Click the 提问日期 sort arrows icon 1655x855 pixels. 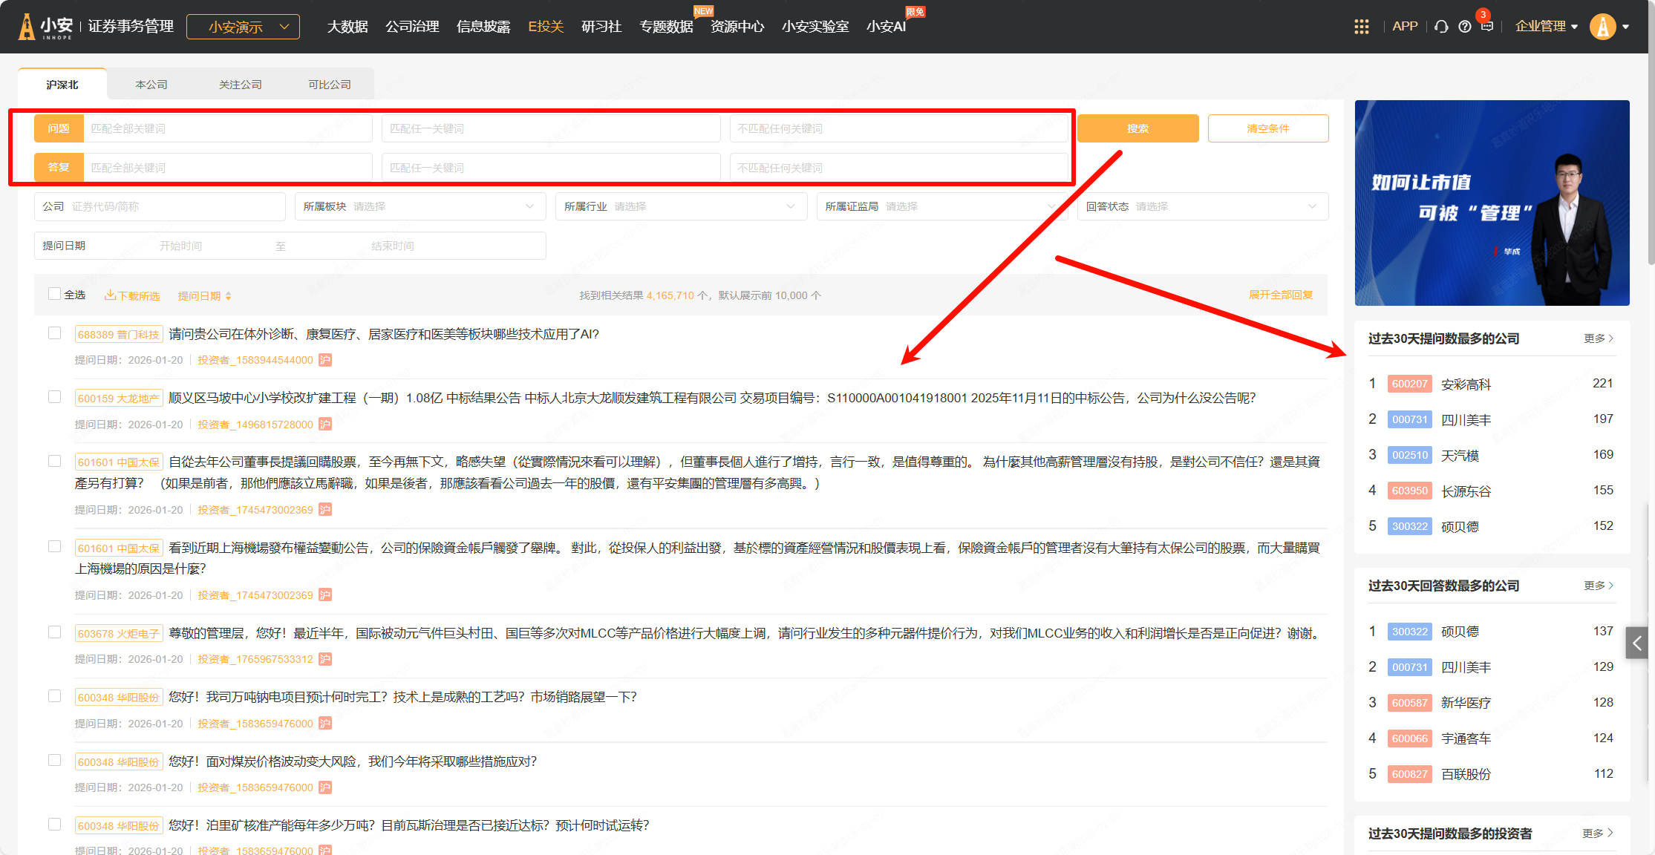click(229, 296)
